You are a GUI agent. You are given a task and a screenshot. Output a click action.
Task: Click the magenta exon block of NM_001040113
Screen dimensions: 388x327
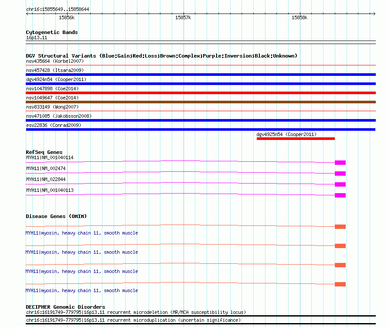(340, 195)
